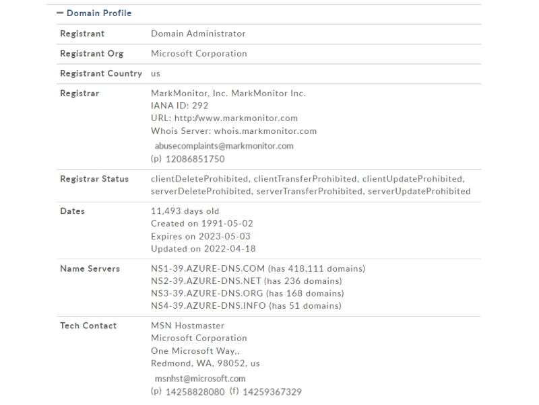Open the http://www.markmonitor.com URL

click(x=236, y=118)
